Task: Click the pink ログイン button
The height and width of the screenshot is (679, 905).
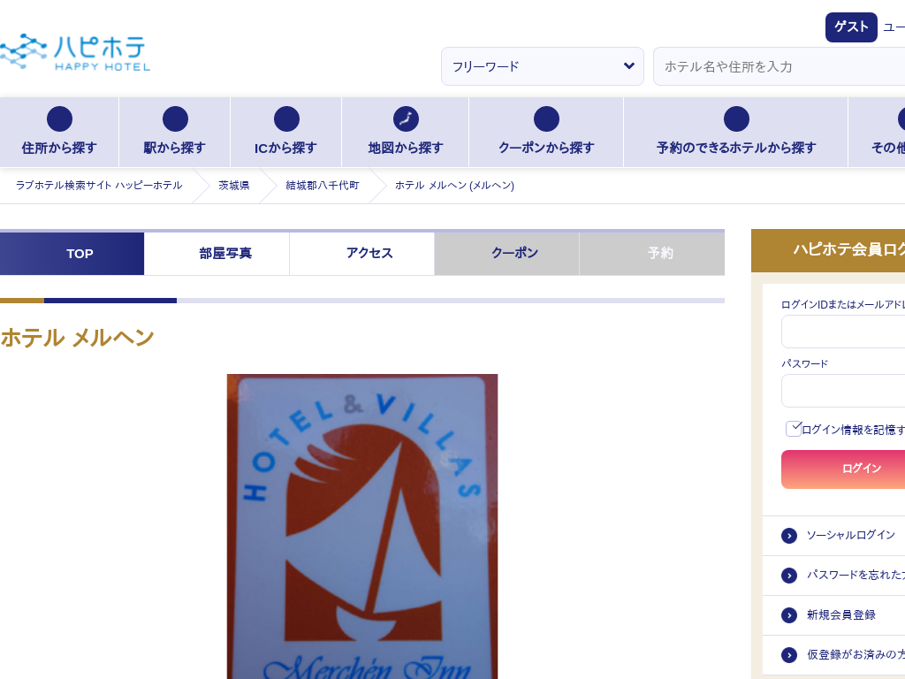Action: click(x=843, y=469)
